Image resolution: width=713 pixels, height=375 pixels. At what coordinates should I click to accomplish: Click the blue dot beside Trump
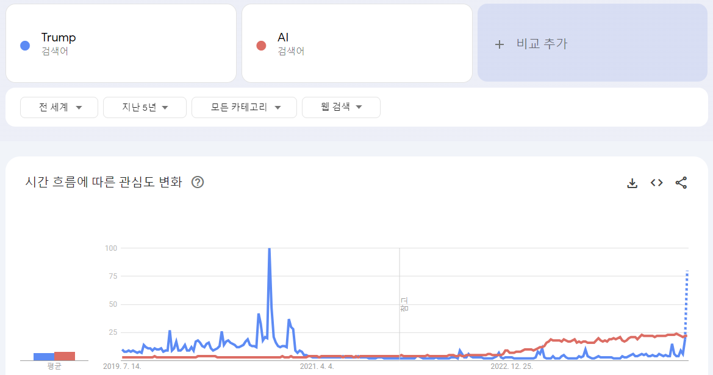pyautogui.click(x=25, y=46)
